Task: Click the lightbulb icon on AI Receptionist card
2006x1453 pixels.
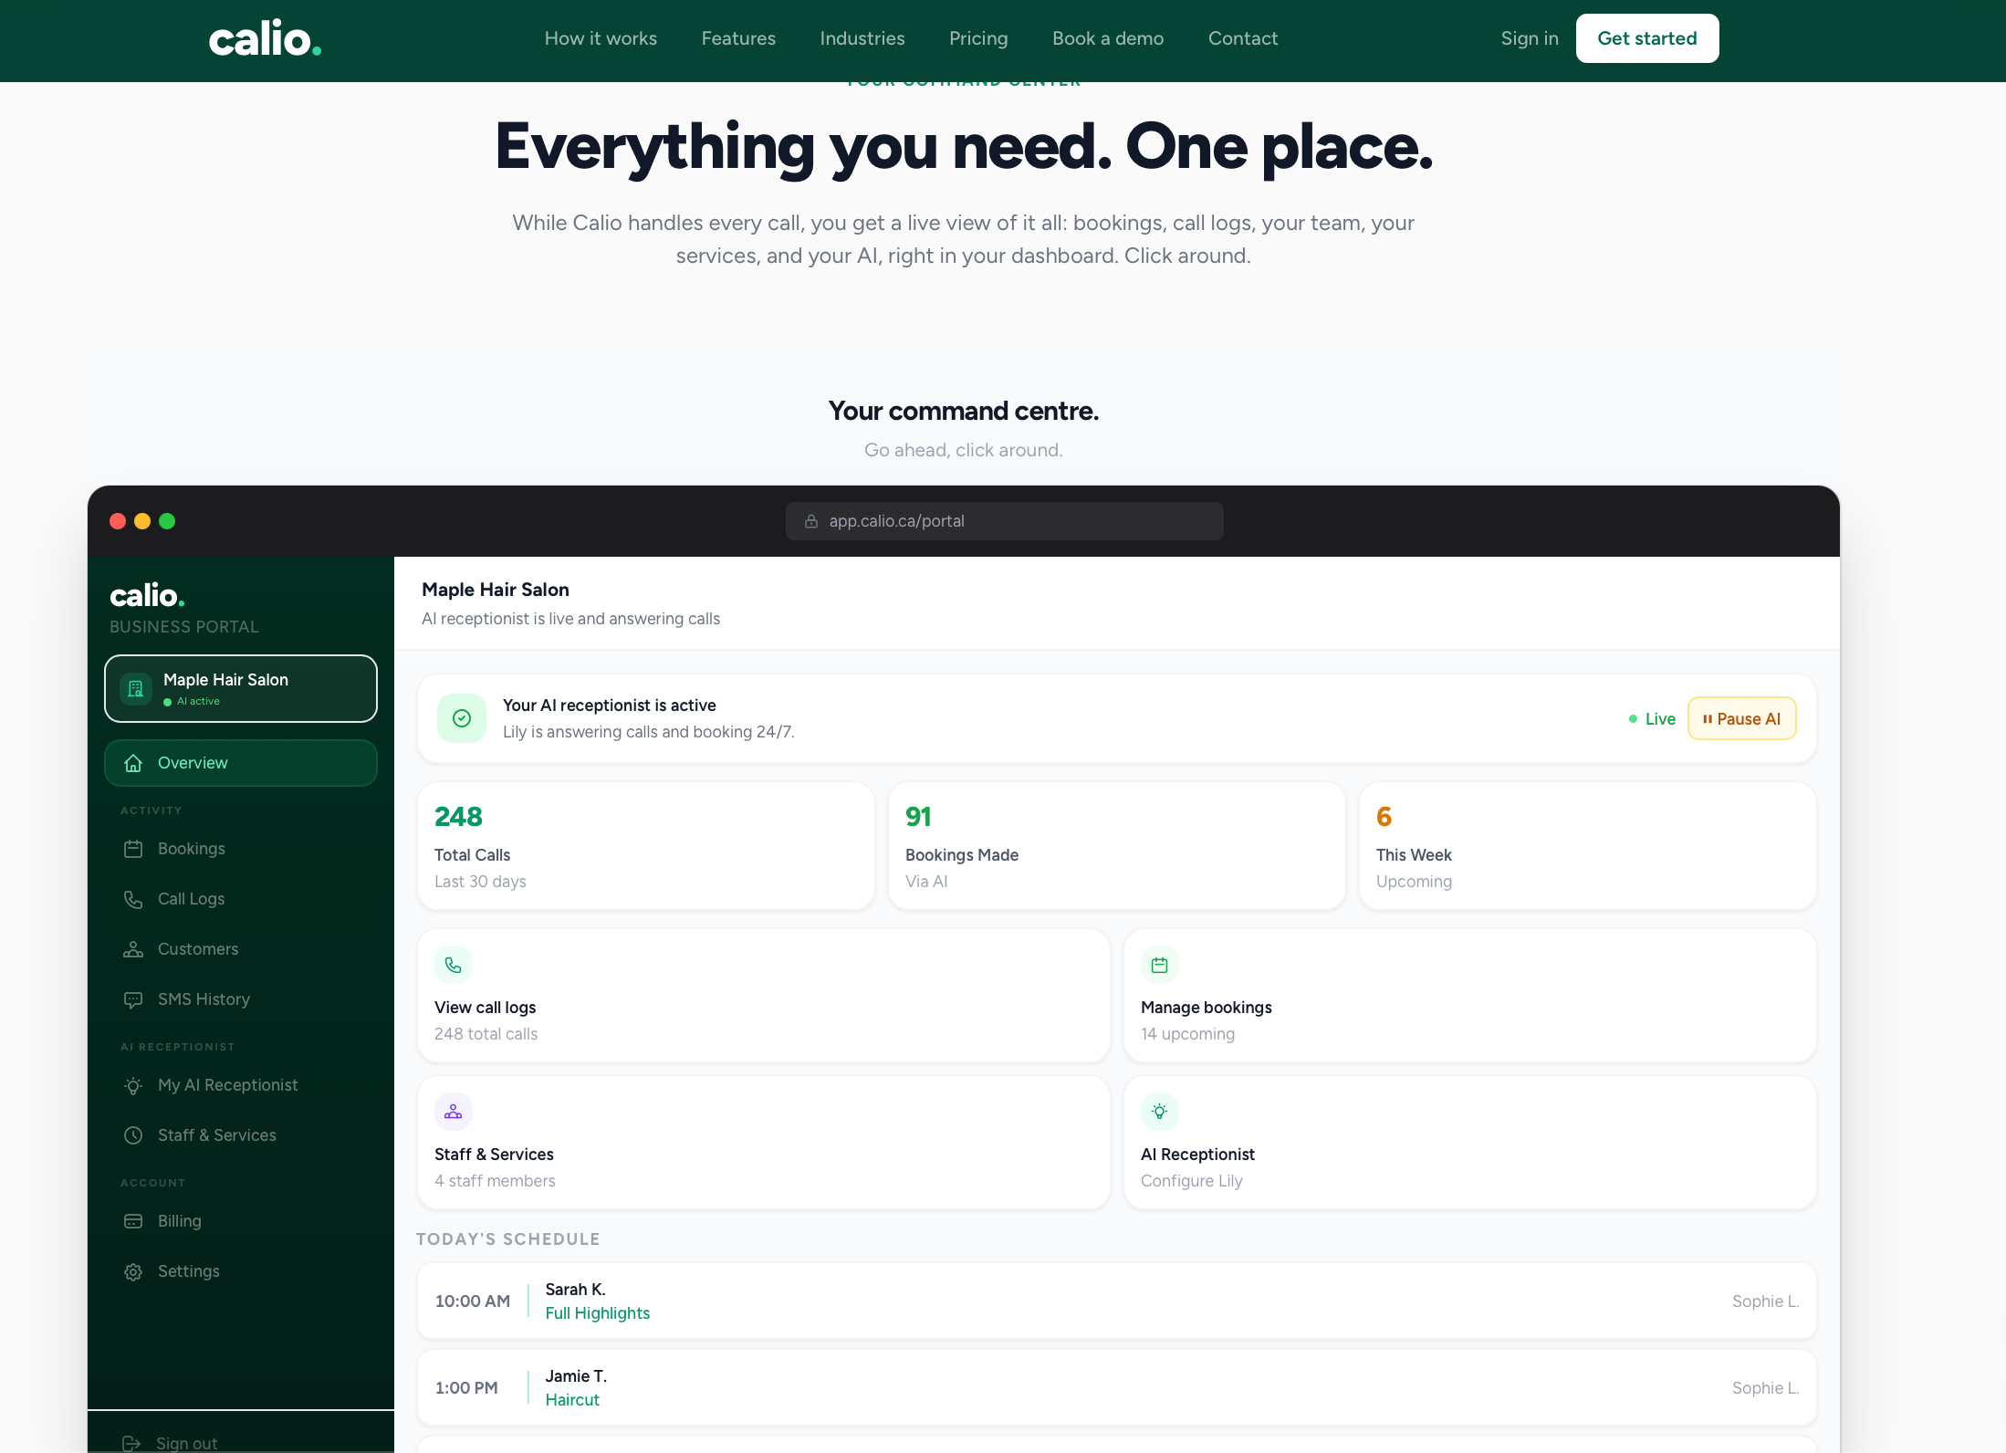Action: point(1160,1112)
